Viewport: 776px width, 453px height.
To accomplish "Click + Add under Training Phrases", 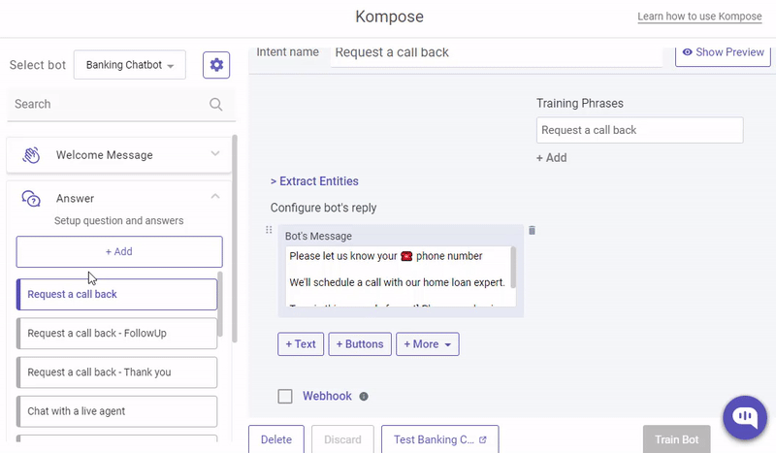I will click(552, 158).
